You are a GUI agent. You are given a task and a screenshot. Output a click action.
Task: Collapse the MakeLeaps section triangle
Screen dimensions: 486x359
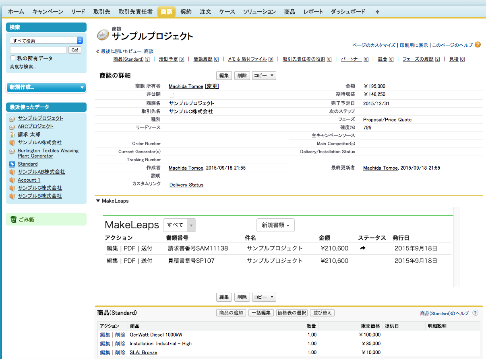(x=97, y=201)
